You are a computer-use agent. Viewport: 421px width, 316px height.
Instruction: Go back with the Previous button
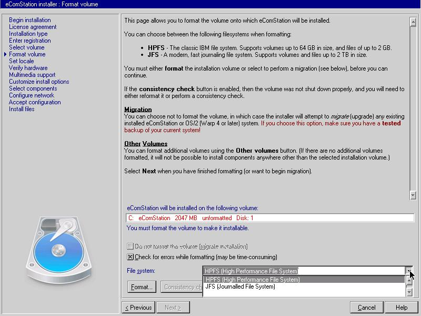coord(138,308)
